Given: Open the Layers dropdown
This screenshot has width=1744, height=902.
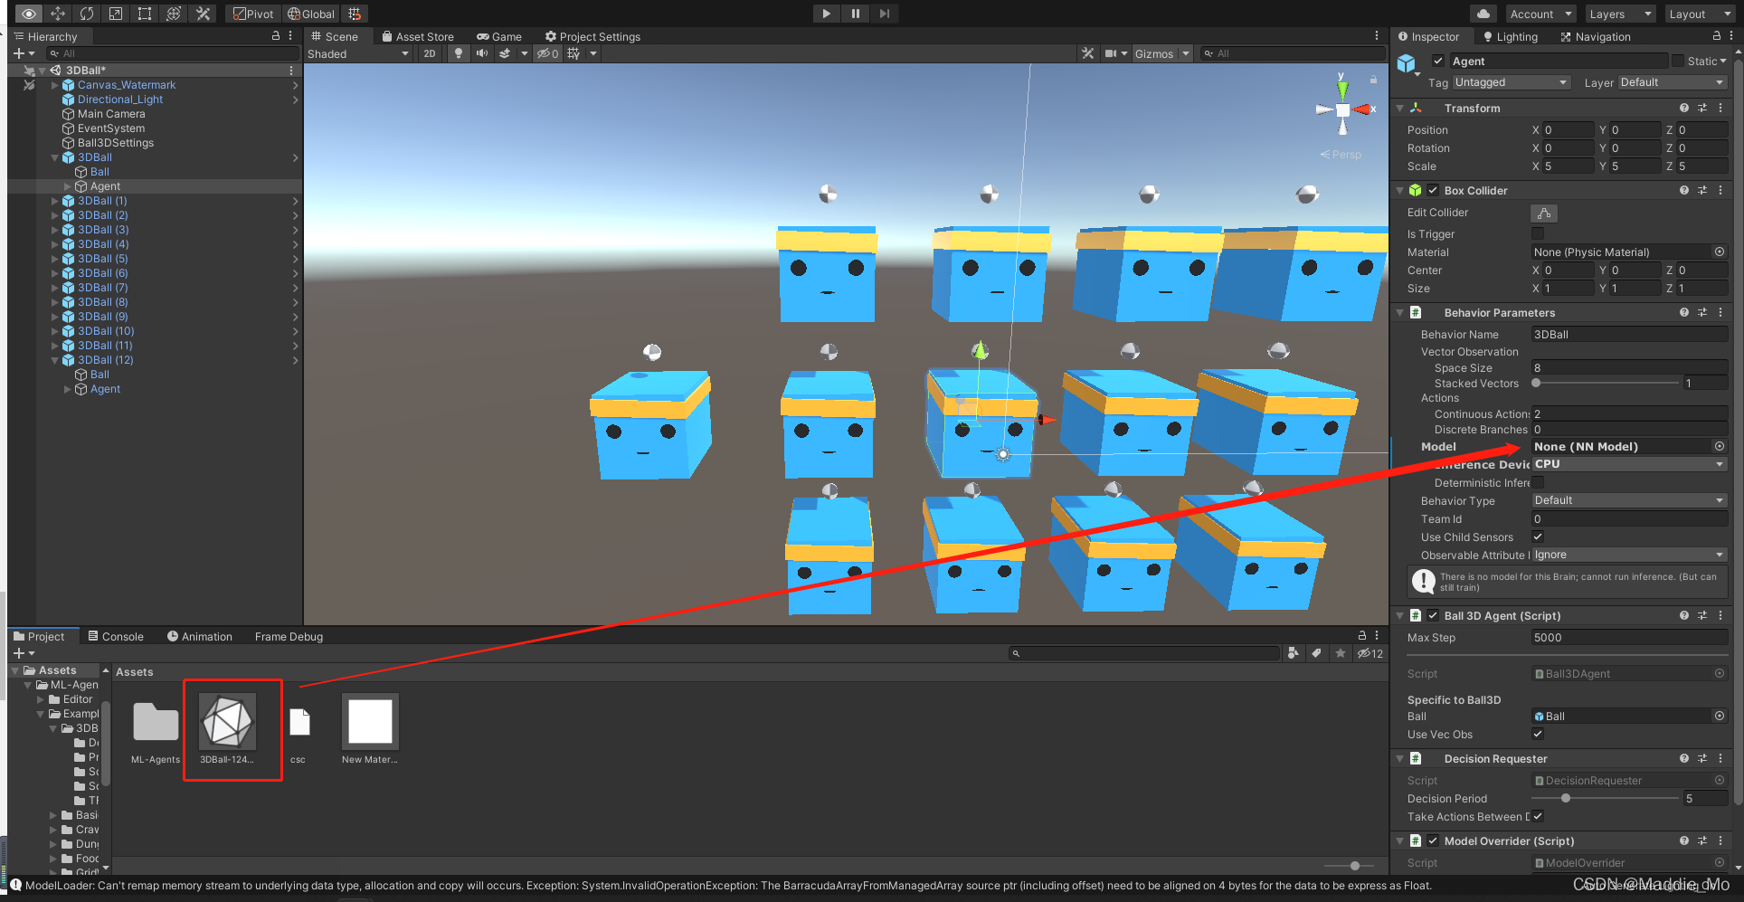Looking at the screenshot, I should pos(1620,14).
